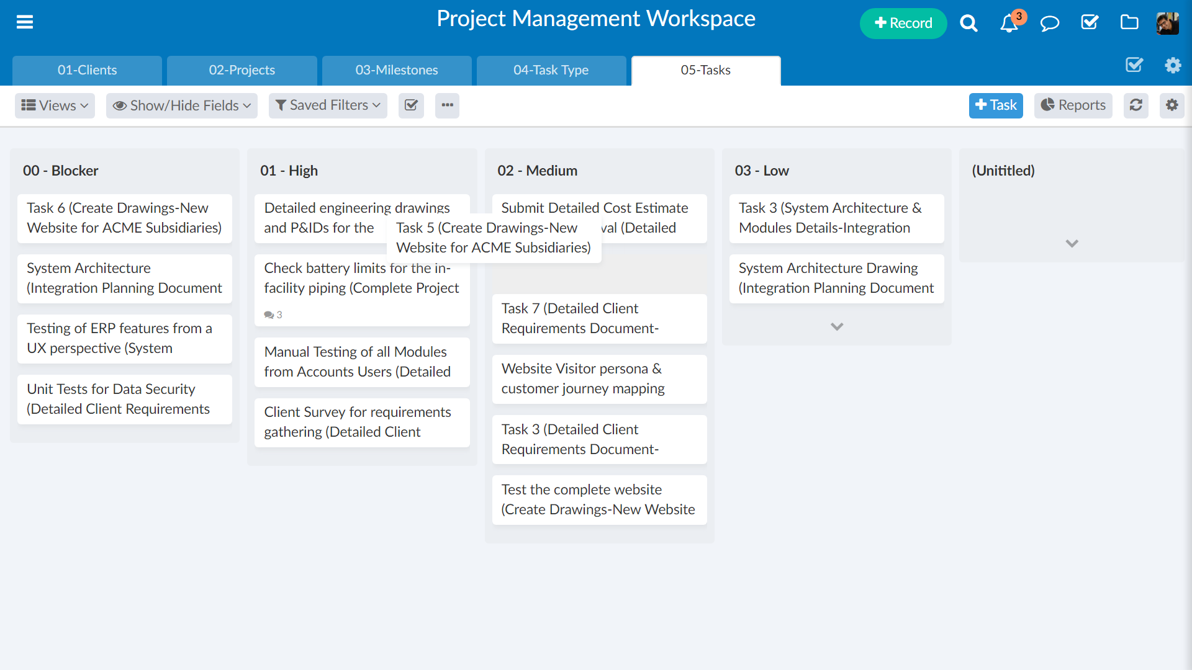Click the blue Task button

click(996, 105)
